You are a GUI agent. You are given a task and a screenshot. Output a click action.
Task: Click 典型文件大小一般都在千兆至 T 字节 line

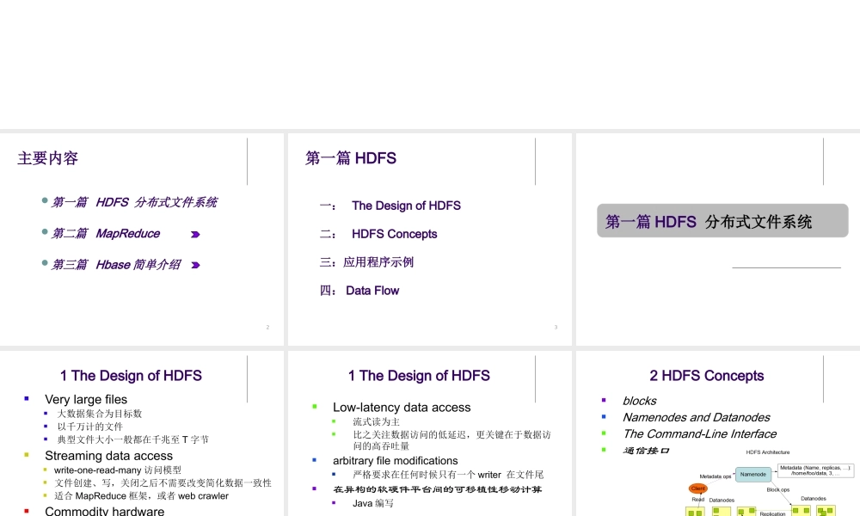coord(132,439)
